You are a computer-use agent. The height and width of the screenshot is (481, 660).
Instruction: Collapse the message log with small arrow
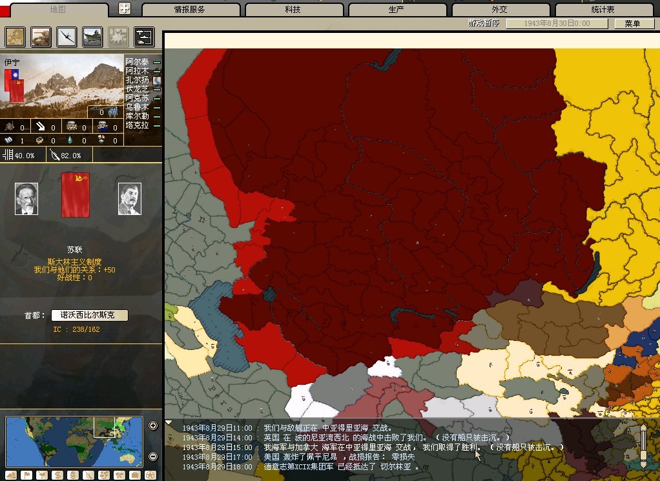tap(169, 422)
